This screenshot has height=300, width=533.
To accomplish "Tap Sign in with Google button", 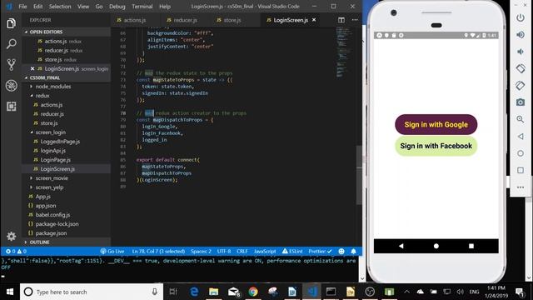I will (436, 124).
